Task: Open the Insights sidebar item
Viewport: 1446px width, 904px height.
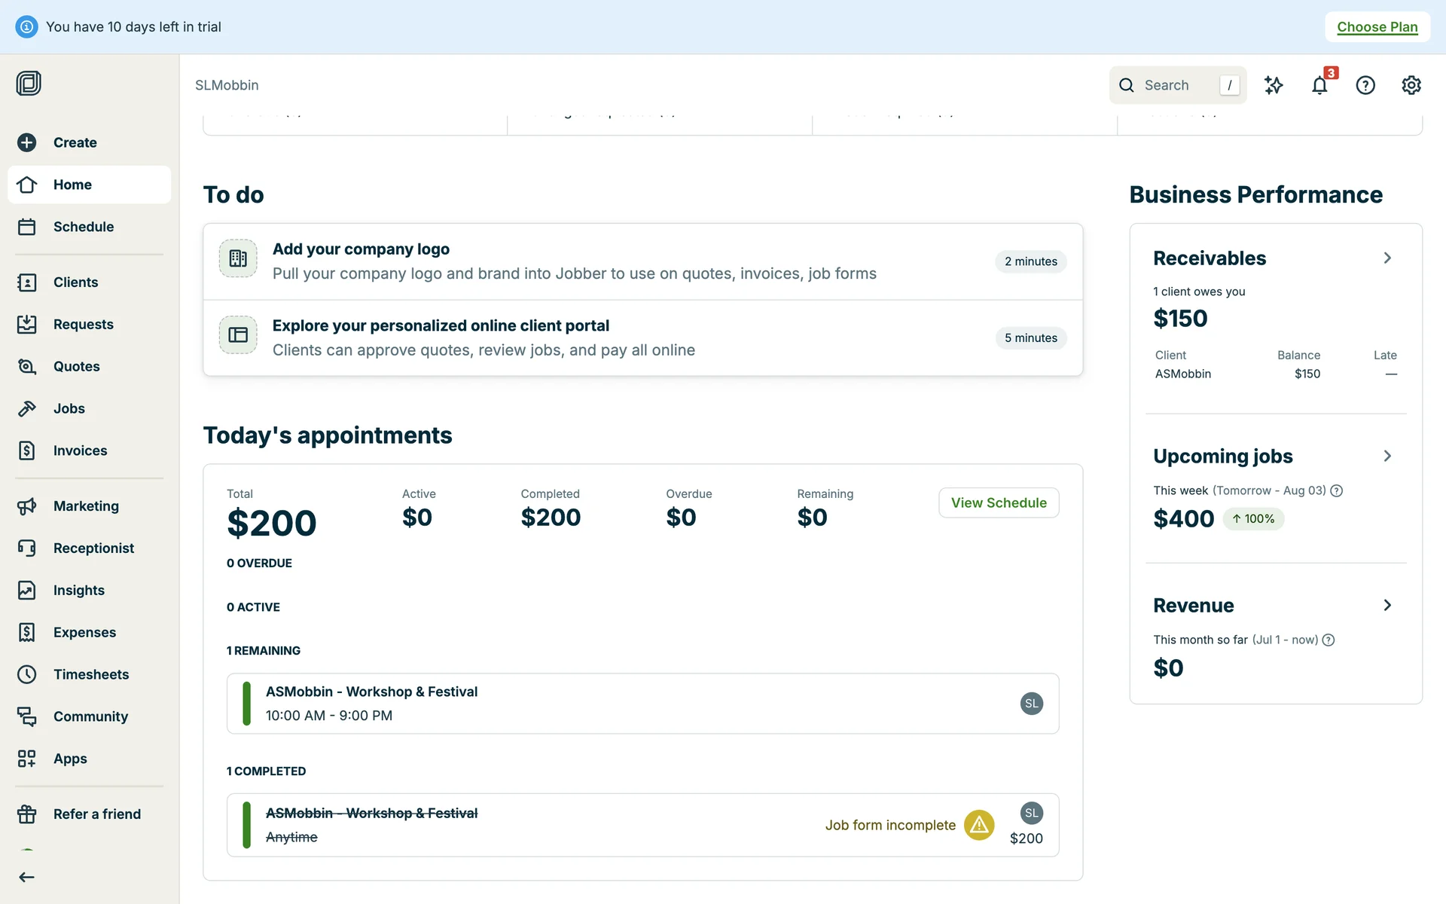Action: tap(78, 591)
